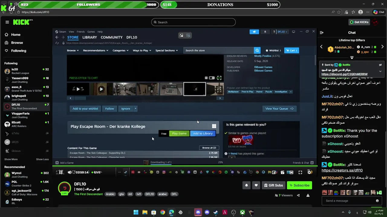Open iu20 Rocket League channel
This screenshot has width=387, height=217.
pyautogui.click(x=26, y=71)
